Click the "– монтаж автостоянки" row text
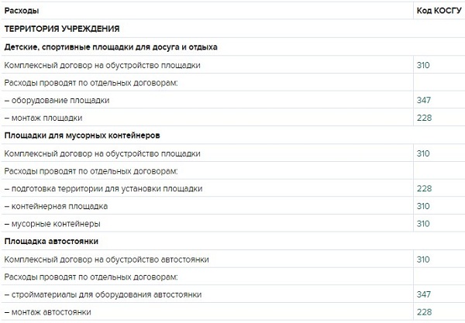Viewport: 465px width, 323px height. 47,311
